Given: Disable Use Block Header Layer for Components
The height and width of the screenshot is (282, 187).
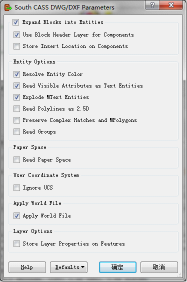Looking at the screenshot, I should pos(16,34).
